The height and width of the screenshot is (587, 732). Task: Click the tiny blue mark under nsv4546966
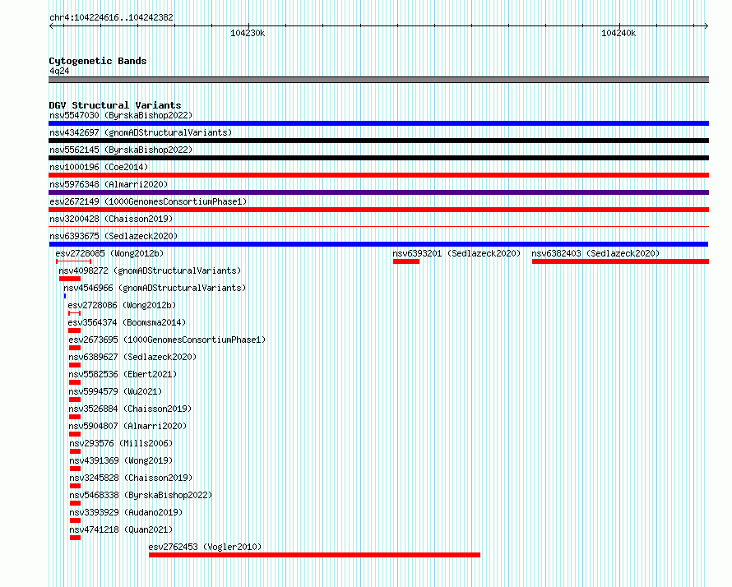pos(65,296)
